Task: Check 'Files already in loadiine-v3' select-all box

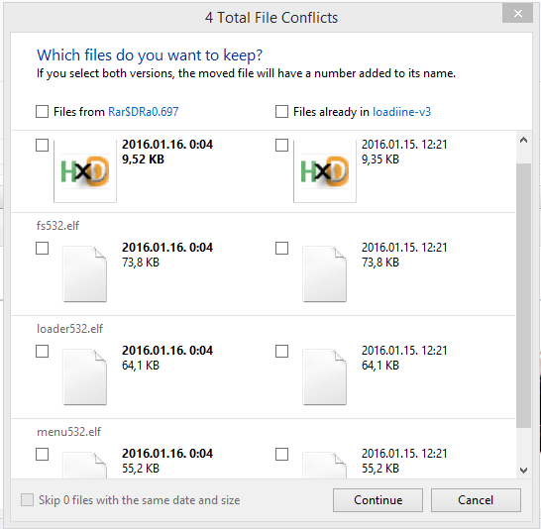Action: [x=281, y=112]
